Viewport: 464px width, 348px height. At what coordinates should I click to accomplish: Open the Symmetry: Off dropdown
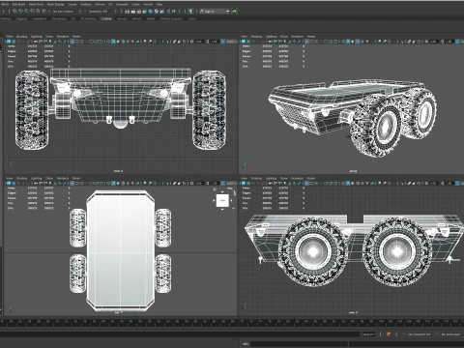click(101, 11)
